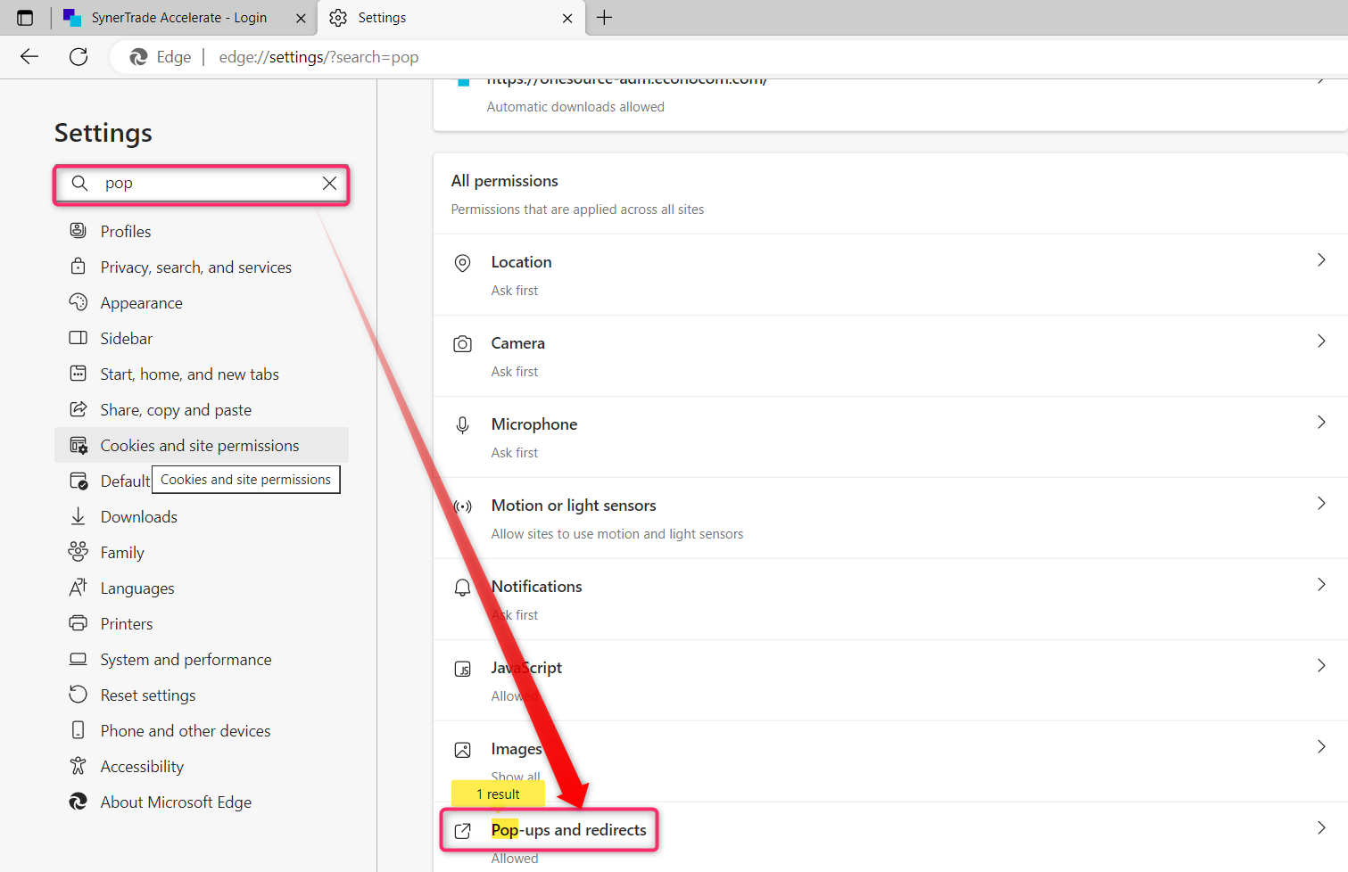This screenshot has height=872, width=1348.
Task: Expand Microphone with its chevron
Action: click(x=1321, y=423)
